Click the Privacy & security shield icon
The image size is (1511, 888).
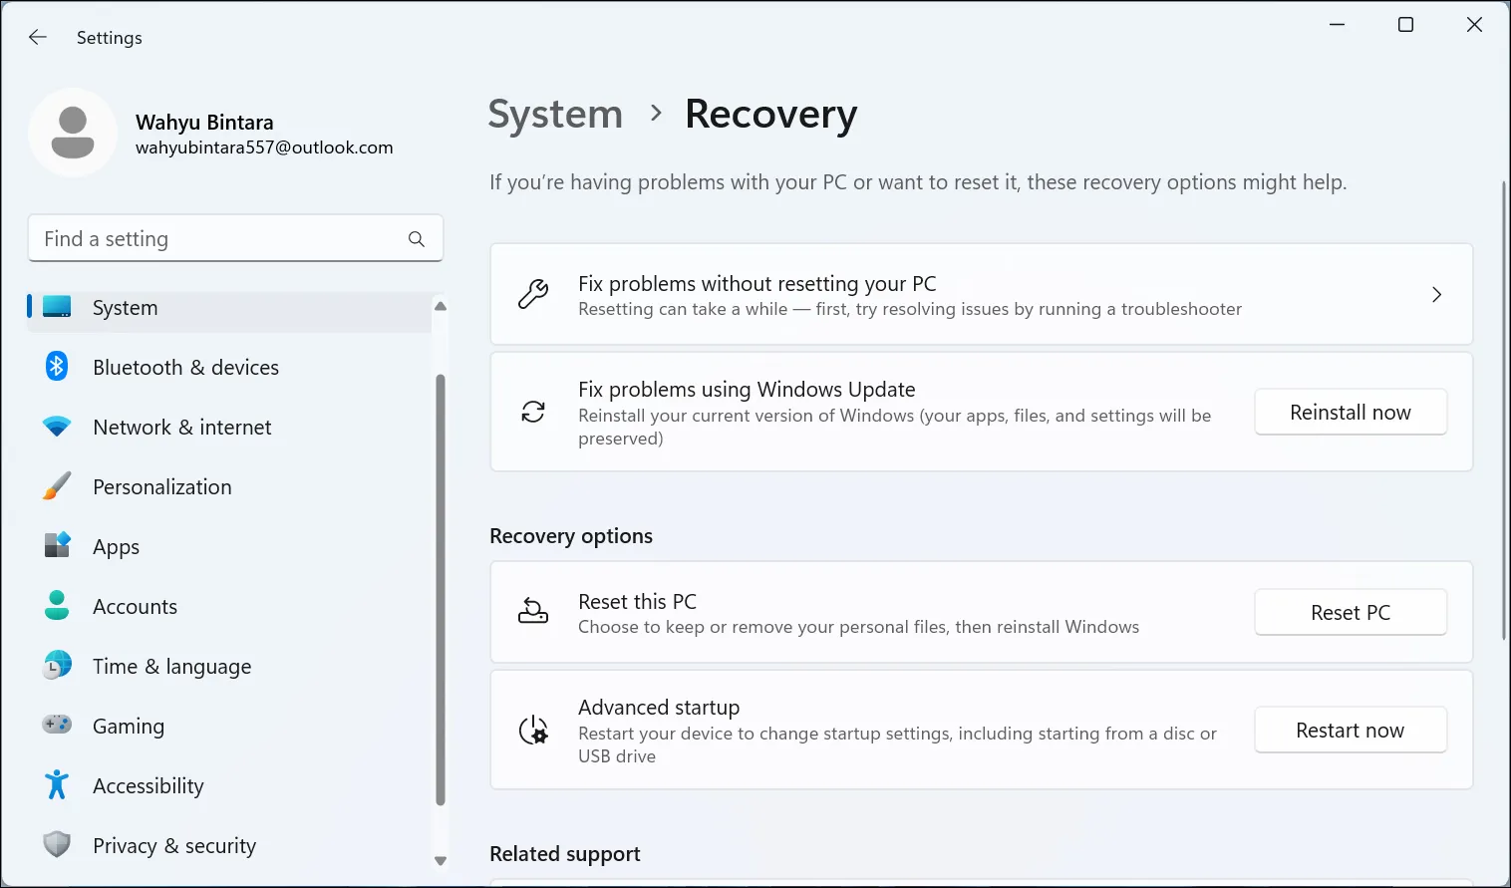[x=57, y=845]
